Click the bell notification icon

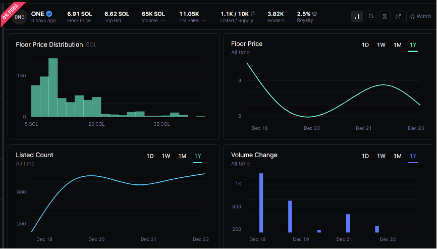pos(371,17)
